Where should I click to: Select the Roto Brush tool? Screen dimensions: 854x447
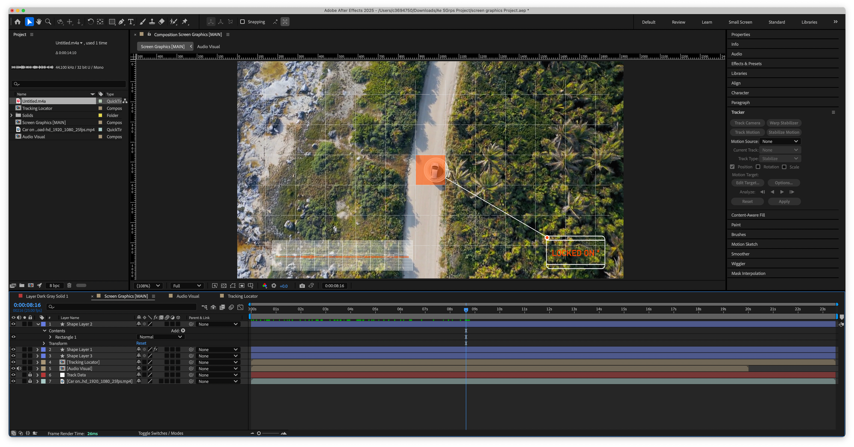(173, 22)
